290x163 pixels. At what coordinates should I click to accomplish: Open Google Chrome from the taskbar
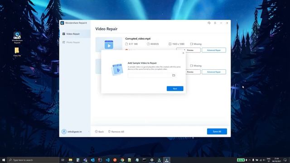122,160
